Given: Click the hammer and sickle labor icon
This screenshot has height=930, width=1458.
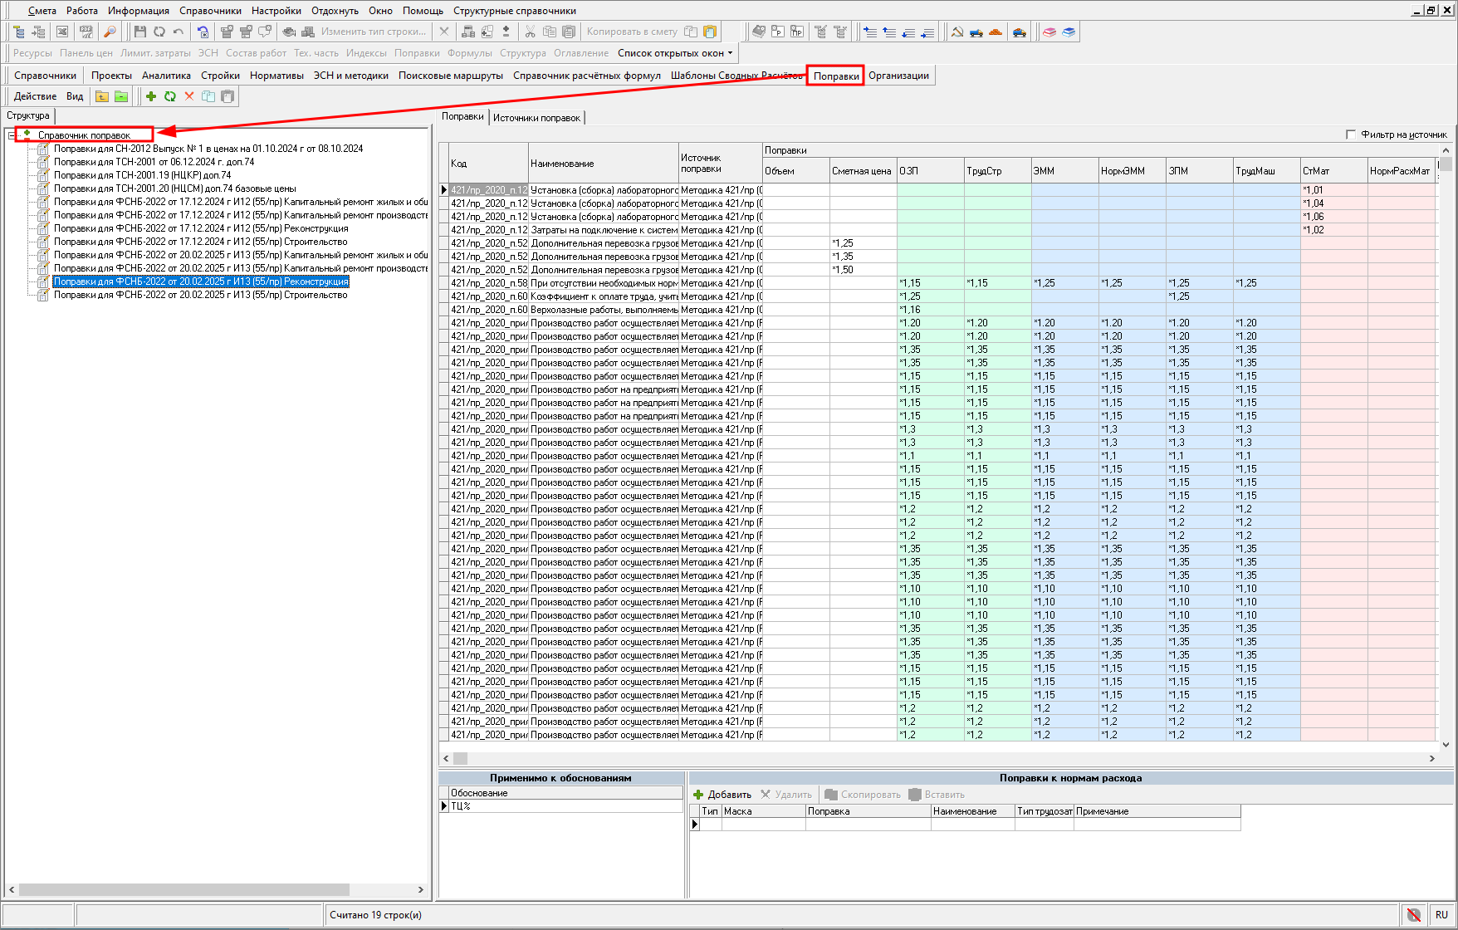Looking at the screenshot, I should (957, 32).
